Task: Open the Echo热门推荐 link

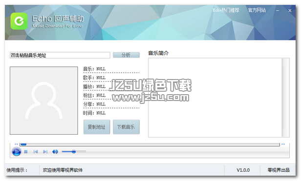Action: (226, 10)
